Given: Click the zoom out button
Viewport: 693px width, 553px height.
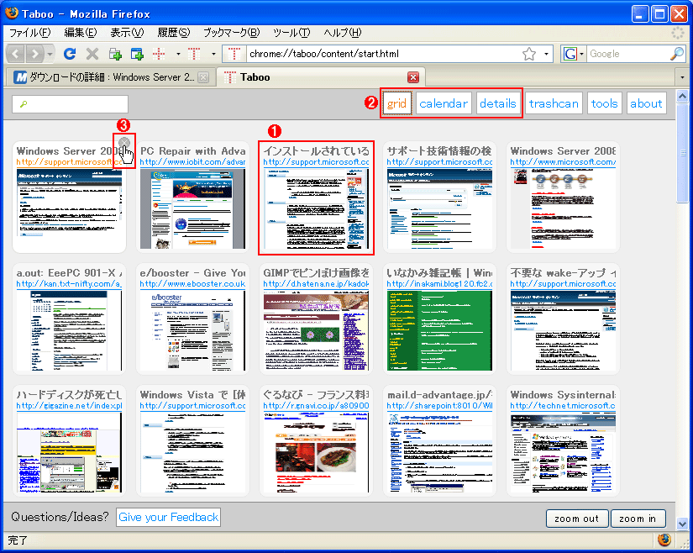Looking at the screenshot, I should click(577, 519).
